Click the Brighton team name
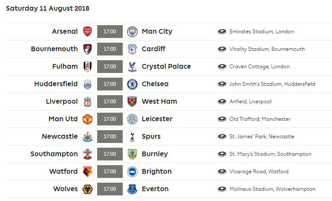Viewport: 332px width, 201px height. [x=157, y=172]
